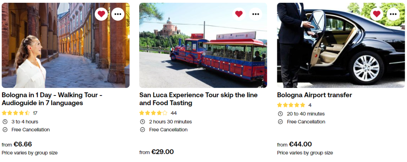Click star rating of Bologna Walking Tour

pos(16,113)
